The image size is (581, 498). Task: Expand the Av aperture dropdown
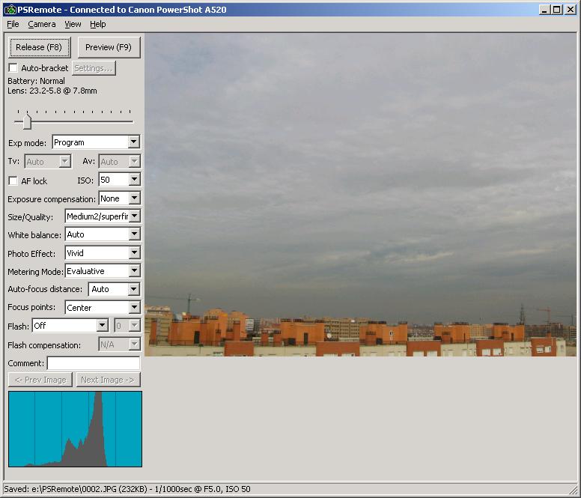point(134,162)
